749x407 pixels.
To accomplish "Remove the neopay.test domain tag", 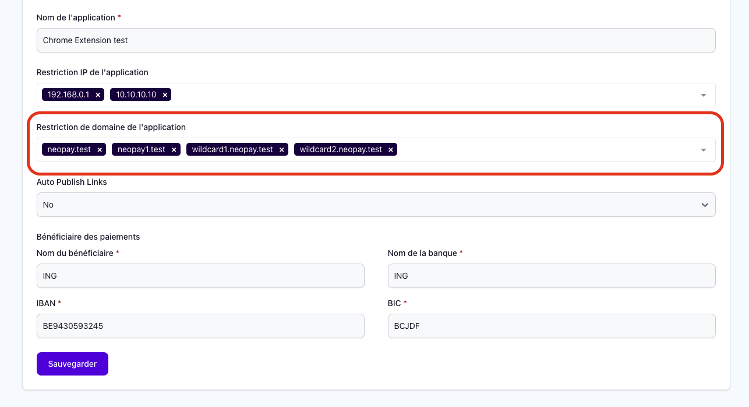I will point(100,149).
